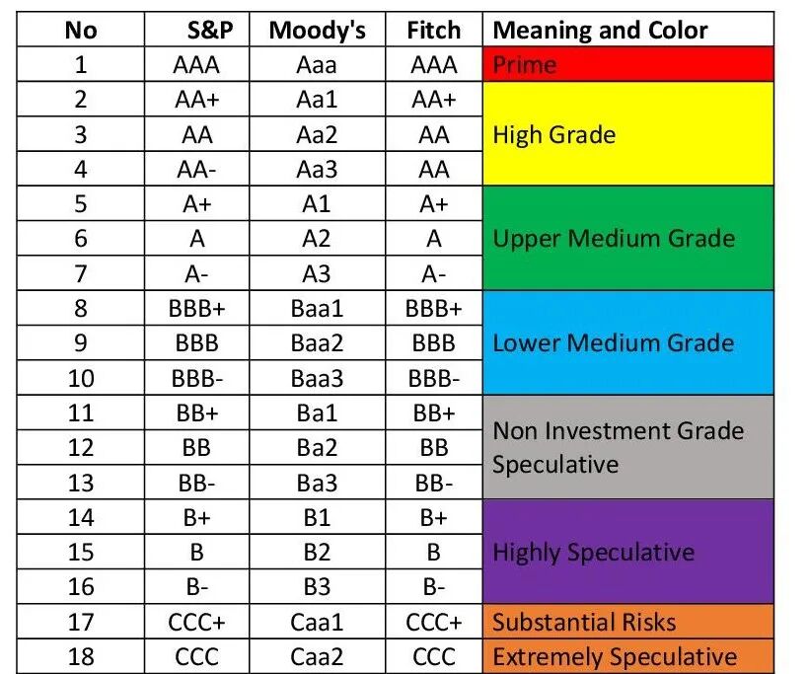Select the Aaa cell under Moody's
The width and height of the screenshot is (809, 674).
click(x=317, y=65)
